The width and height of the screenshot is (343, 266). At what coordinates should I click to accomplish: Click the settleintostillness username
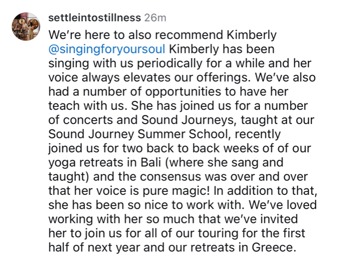95,18
